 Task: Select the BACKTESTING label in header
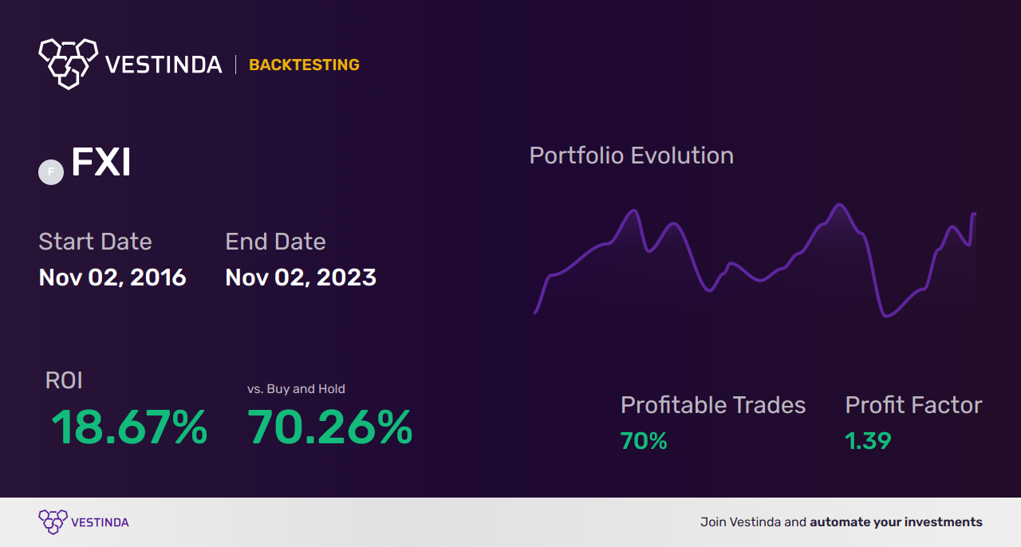point(304,65)
